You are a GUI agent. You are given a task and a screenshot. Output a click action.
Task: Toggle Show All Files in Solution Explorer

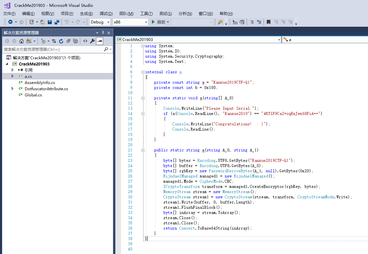[x=75, y=41]
